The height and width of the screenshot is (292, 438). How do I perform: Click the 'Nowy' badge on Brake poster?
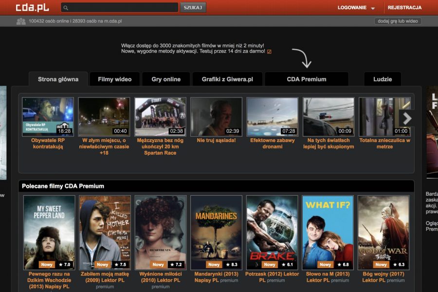coord(270,264)
